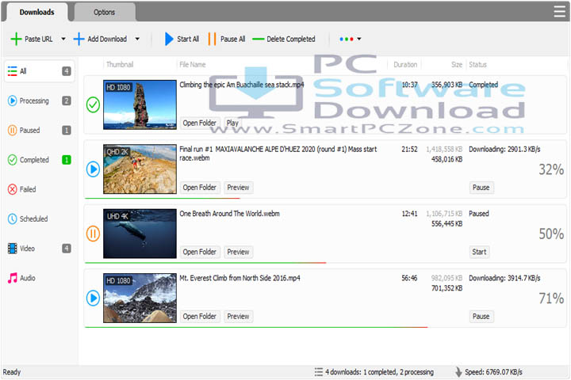Switch to the Downloads tab

[36, 12]
